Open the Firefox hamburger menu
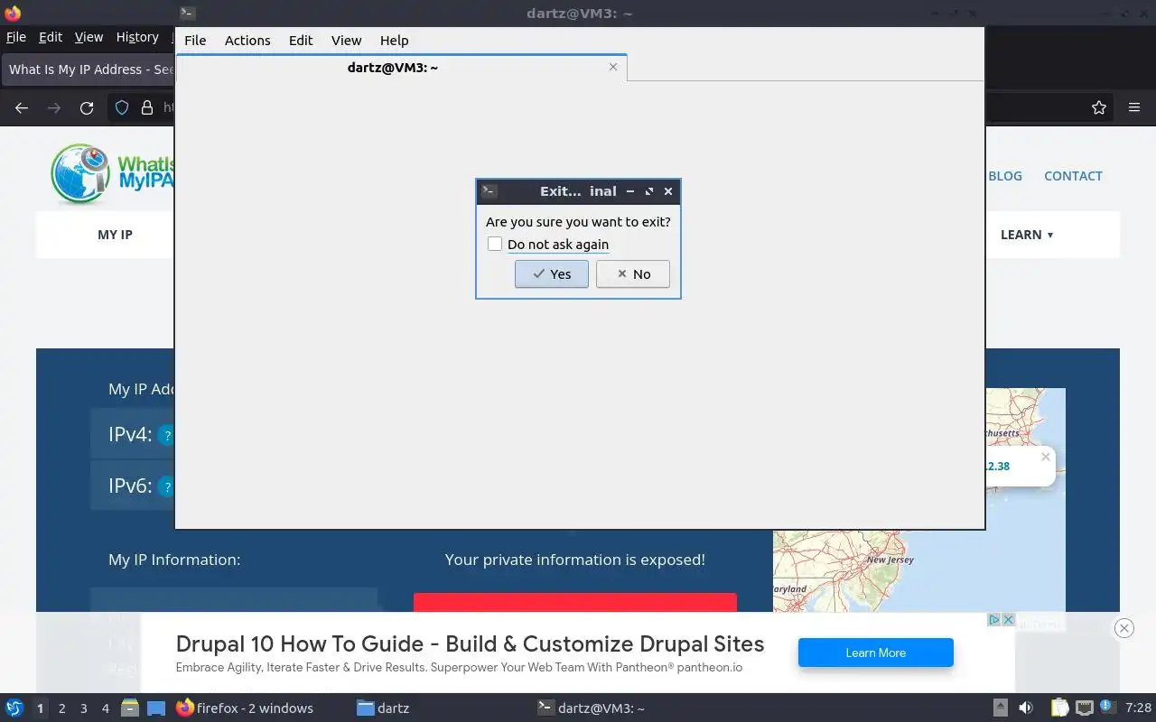This screenshot has height=722, width=1156. click(x=1134, y=107)
